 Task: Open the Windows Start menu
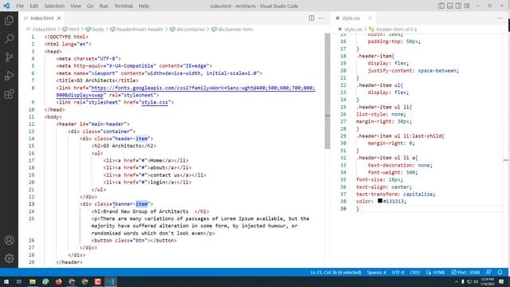(x=6, y=281)
